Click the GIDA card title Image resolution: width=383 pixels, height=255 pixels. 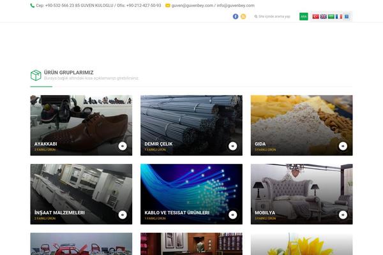[260, 144]
